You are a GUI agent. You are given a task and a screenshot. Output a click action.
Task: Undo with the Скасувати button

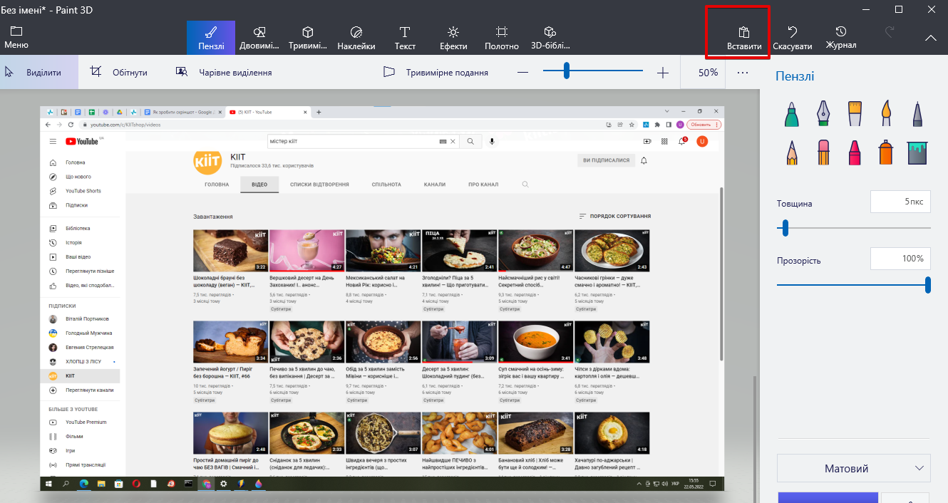point(792,37)
